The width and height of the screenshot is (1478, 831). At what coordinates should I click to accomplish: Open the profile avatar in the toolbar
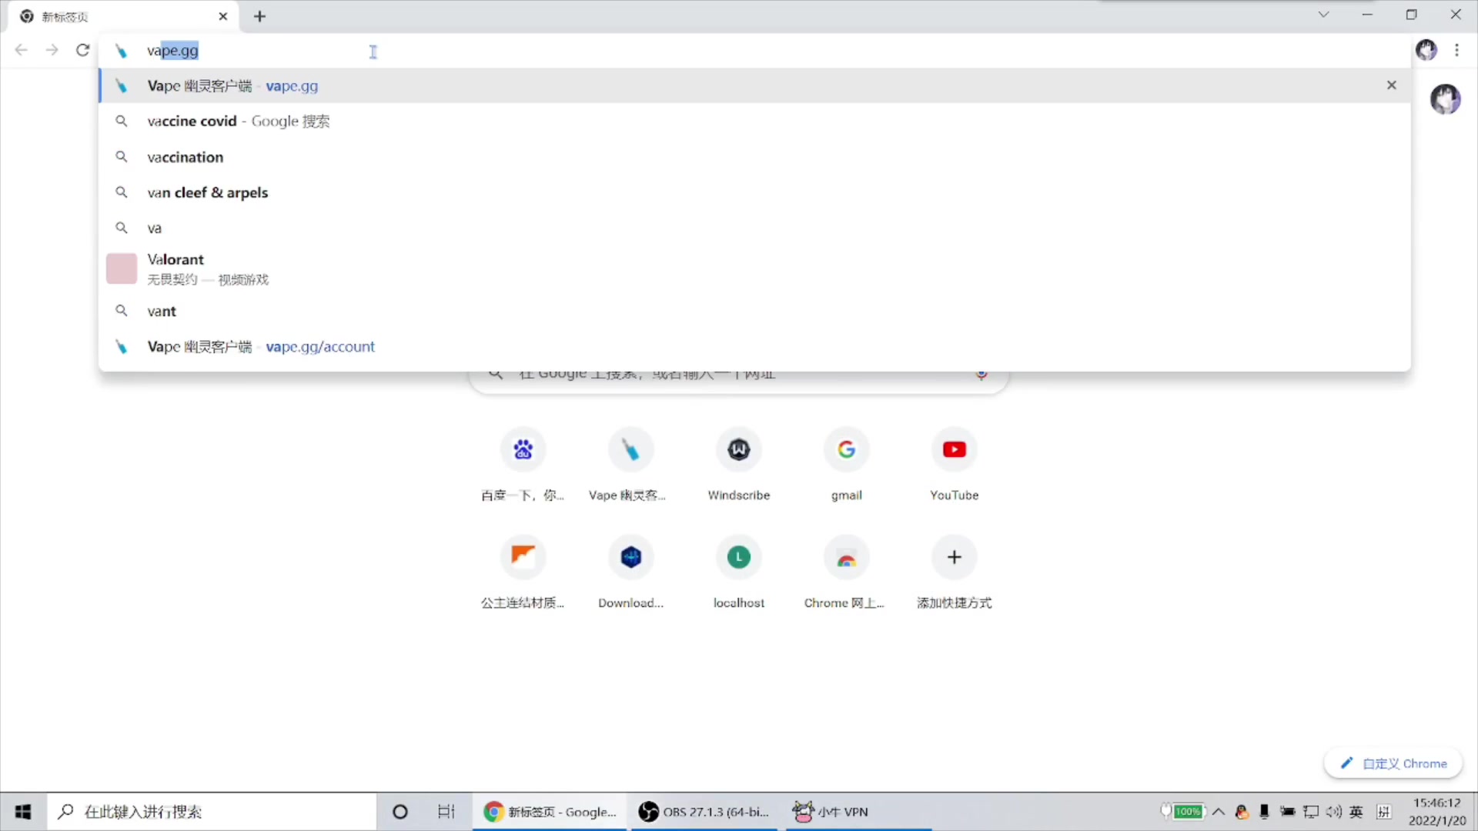coord(1426,50)
